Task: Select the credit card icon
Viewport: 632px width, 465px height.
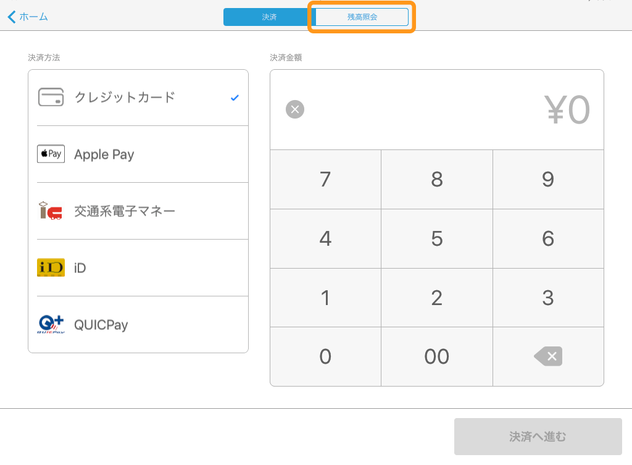Action: coord(51,97)
